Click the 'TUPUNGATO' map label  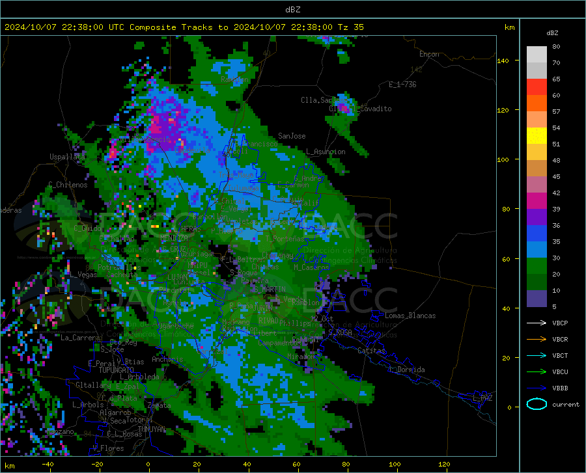[117, 370]
